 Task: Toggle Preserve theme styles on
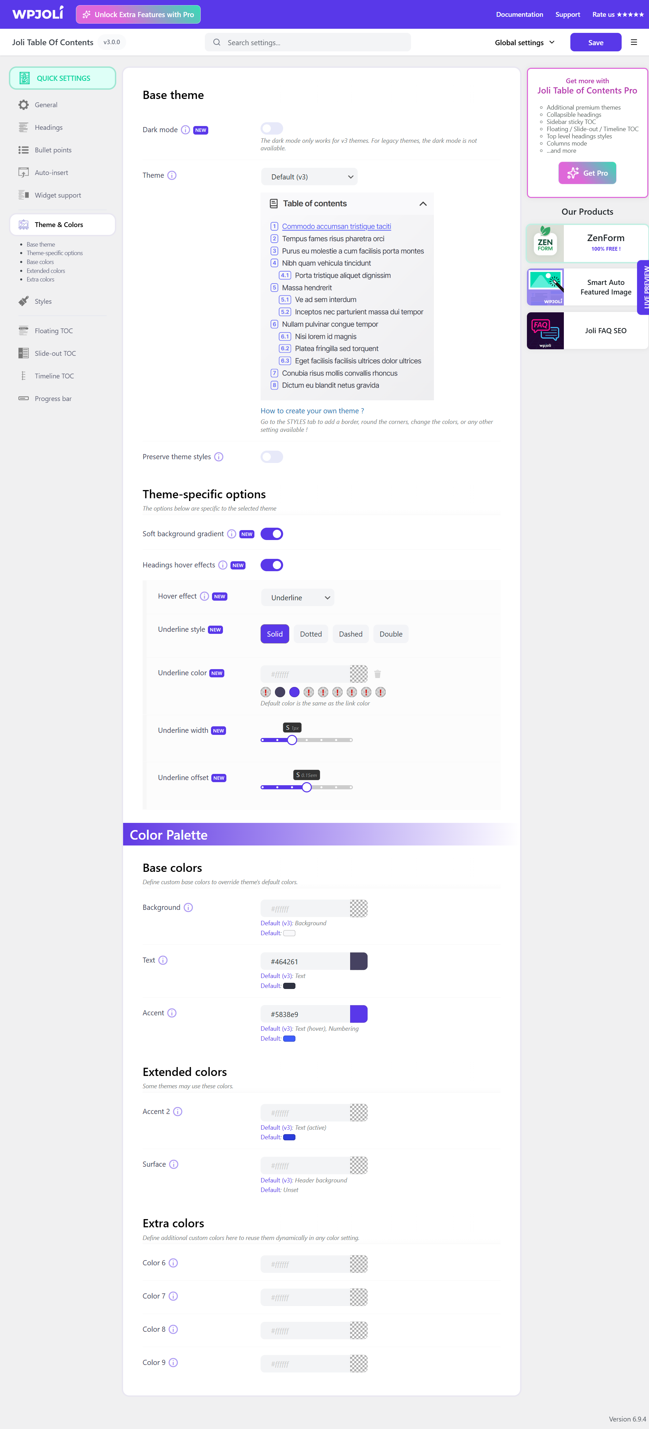tap(271, 456)
